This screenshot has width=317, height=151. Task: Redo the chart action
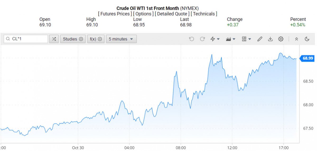click(202, 39)
